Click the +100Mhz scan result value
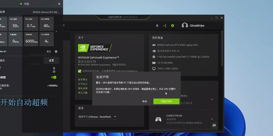The width and height of the screenshot is (273, 136). point(53,86)
